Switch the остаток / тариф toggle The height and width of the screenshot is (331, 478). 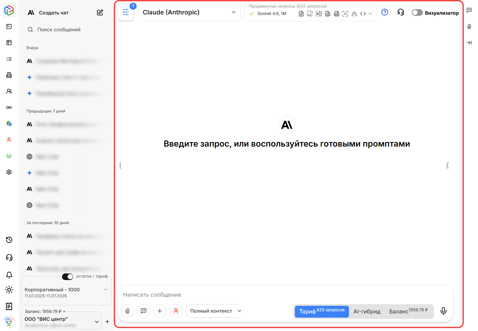(68, 277)
